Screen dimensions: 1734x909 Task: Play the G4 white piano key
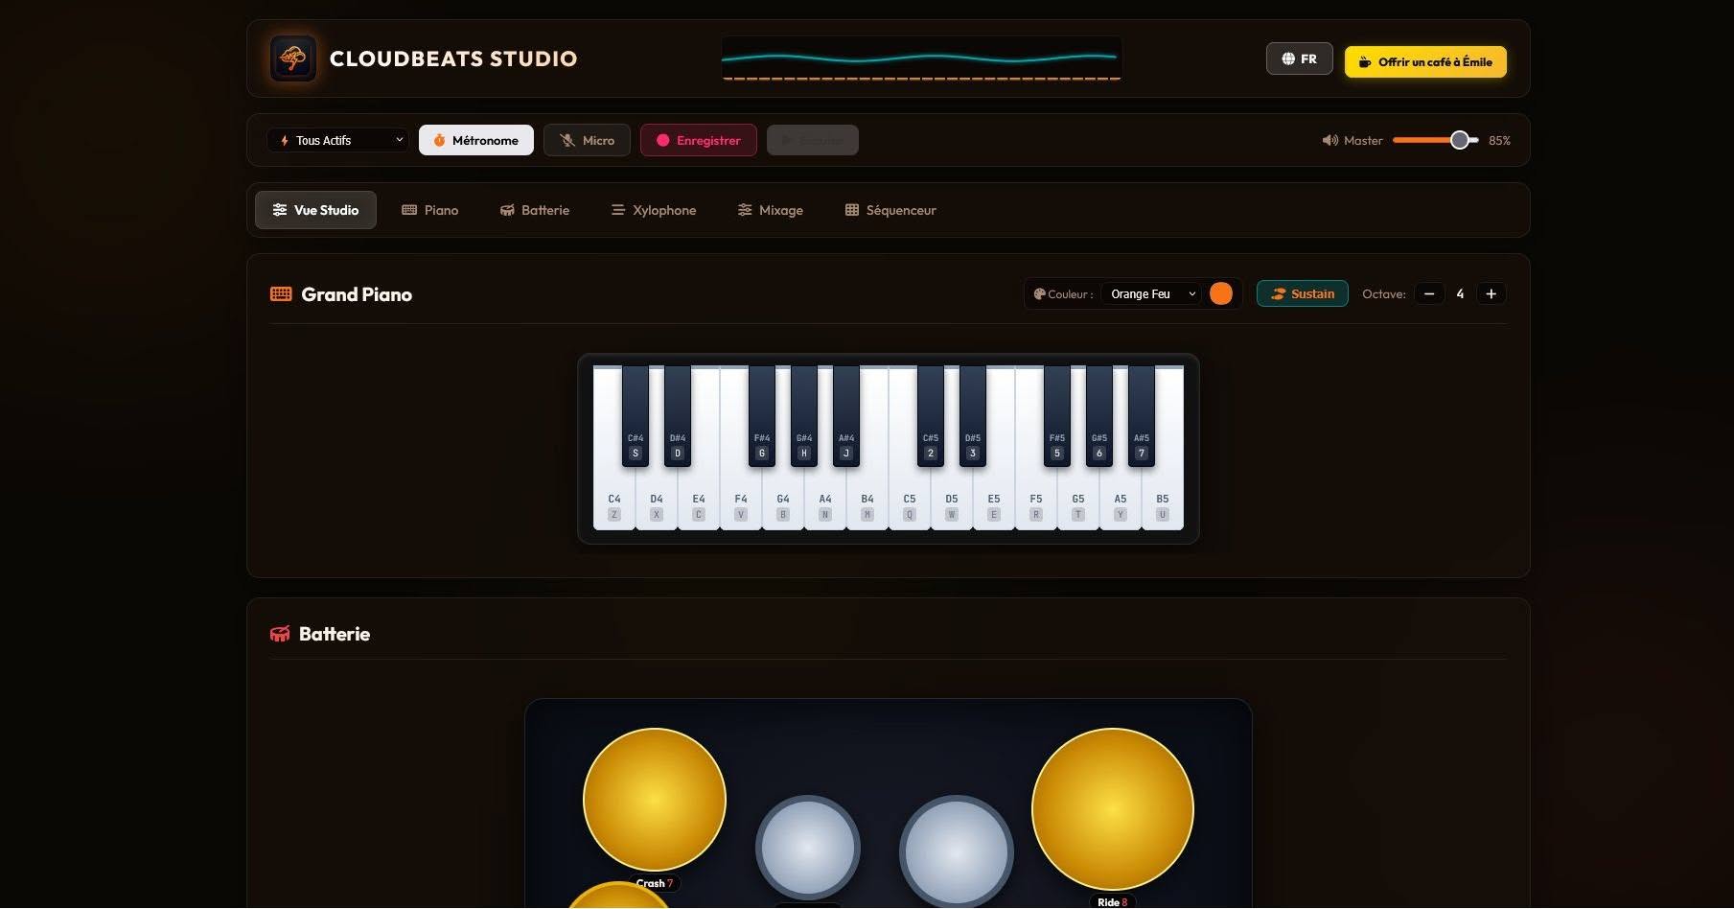click(783, 499)
